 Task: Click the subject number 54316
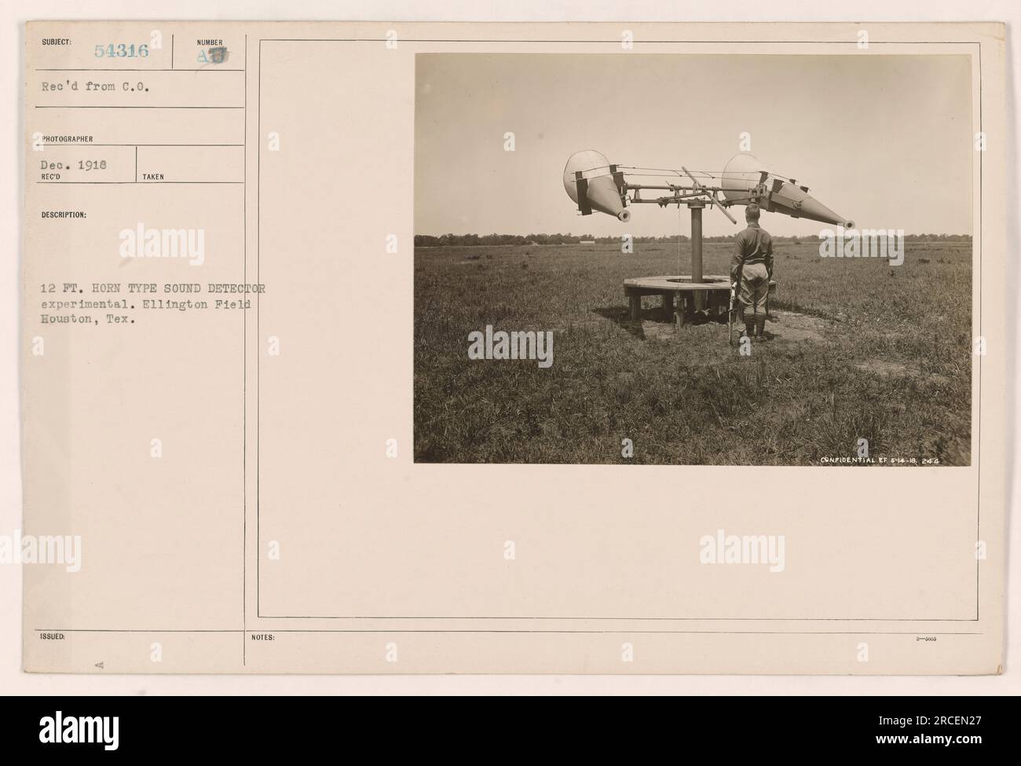click(121, 53)
